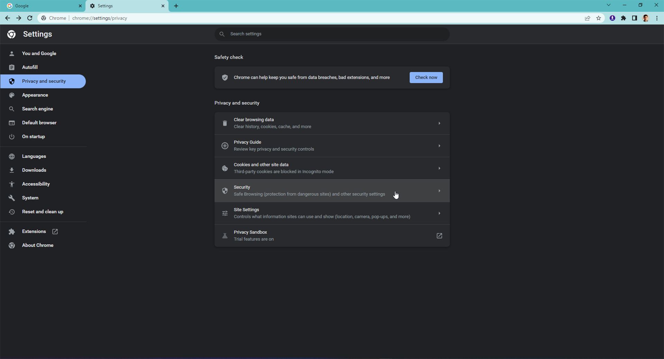Click the Search settings field

(332, 34)
